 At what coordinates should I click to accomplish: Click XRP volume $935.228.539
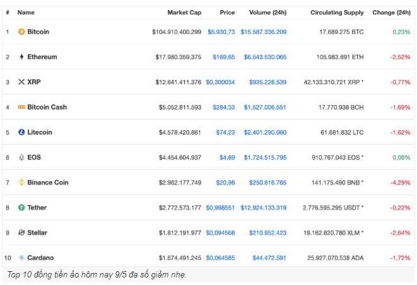point(268,82)
